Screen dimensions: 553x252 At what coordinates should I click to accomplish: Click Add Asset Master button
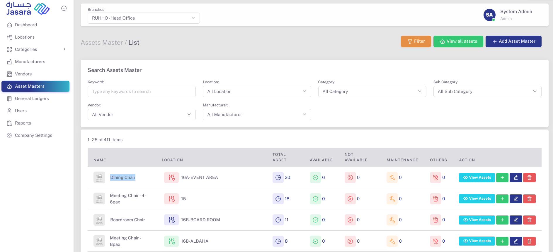(513, 42)
